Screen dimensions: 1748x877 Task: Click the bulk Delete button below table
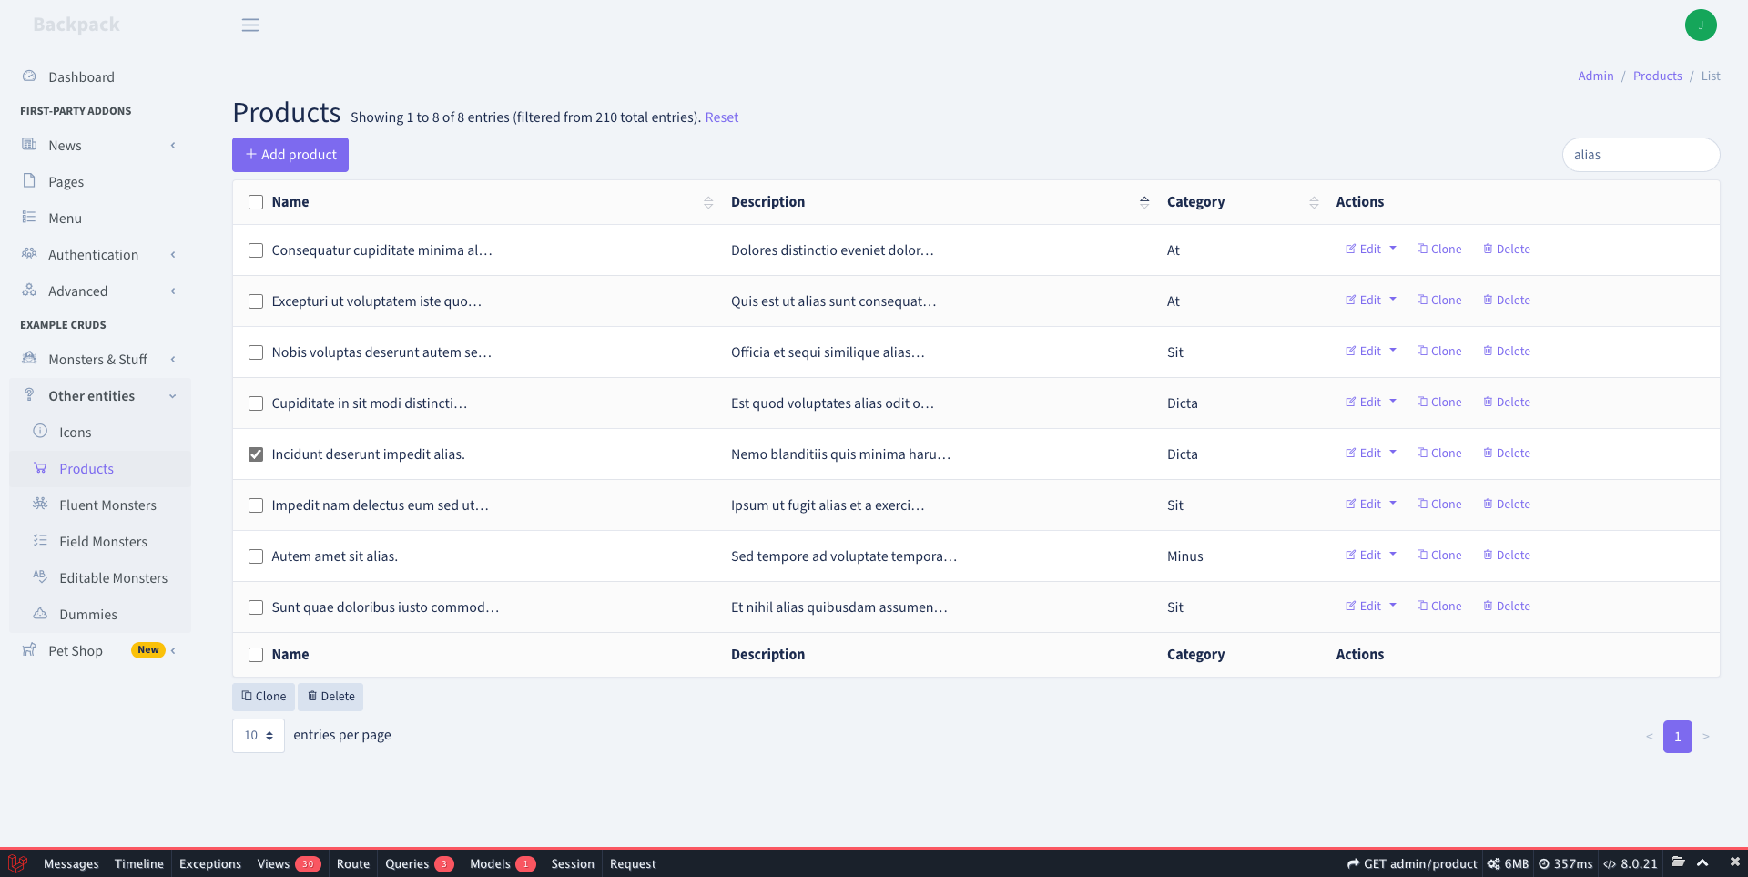[330, 697]
